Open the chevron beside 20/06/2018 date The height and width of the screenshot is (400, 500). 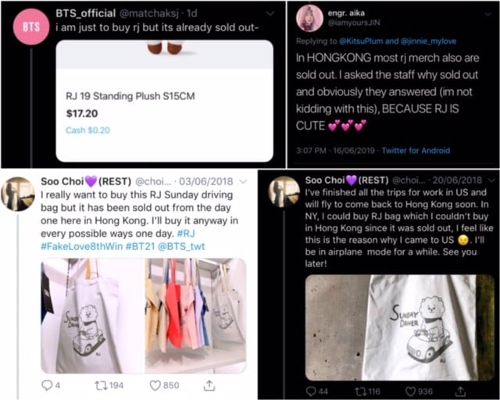click(x=491, y=180)
